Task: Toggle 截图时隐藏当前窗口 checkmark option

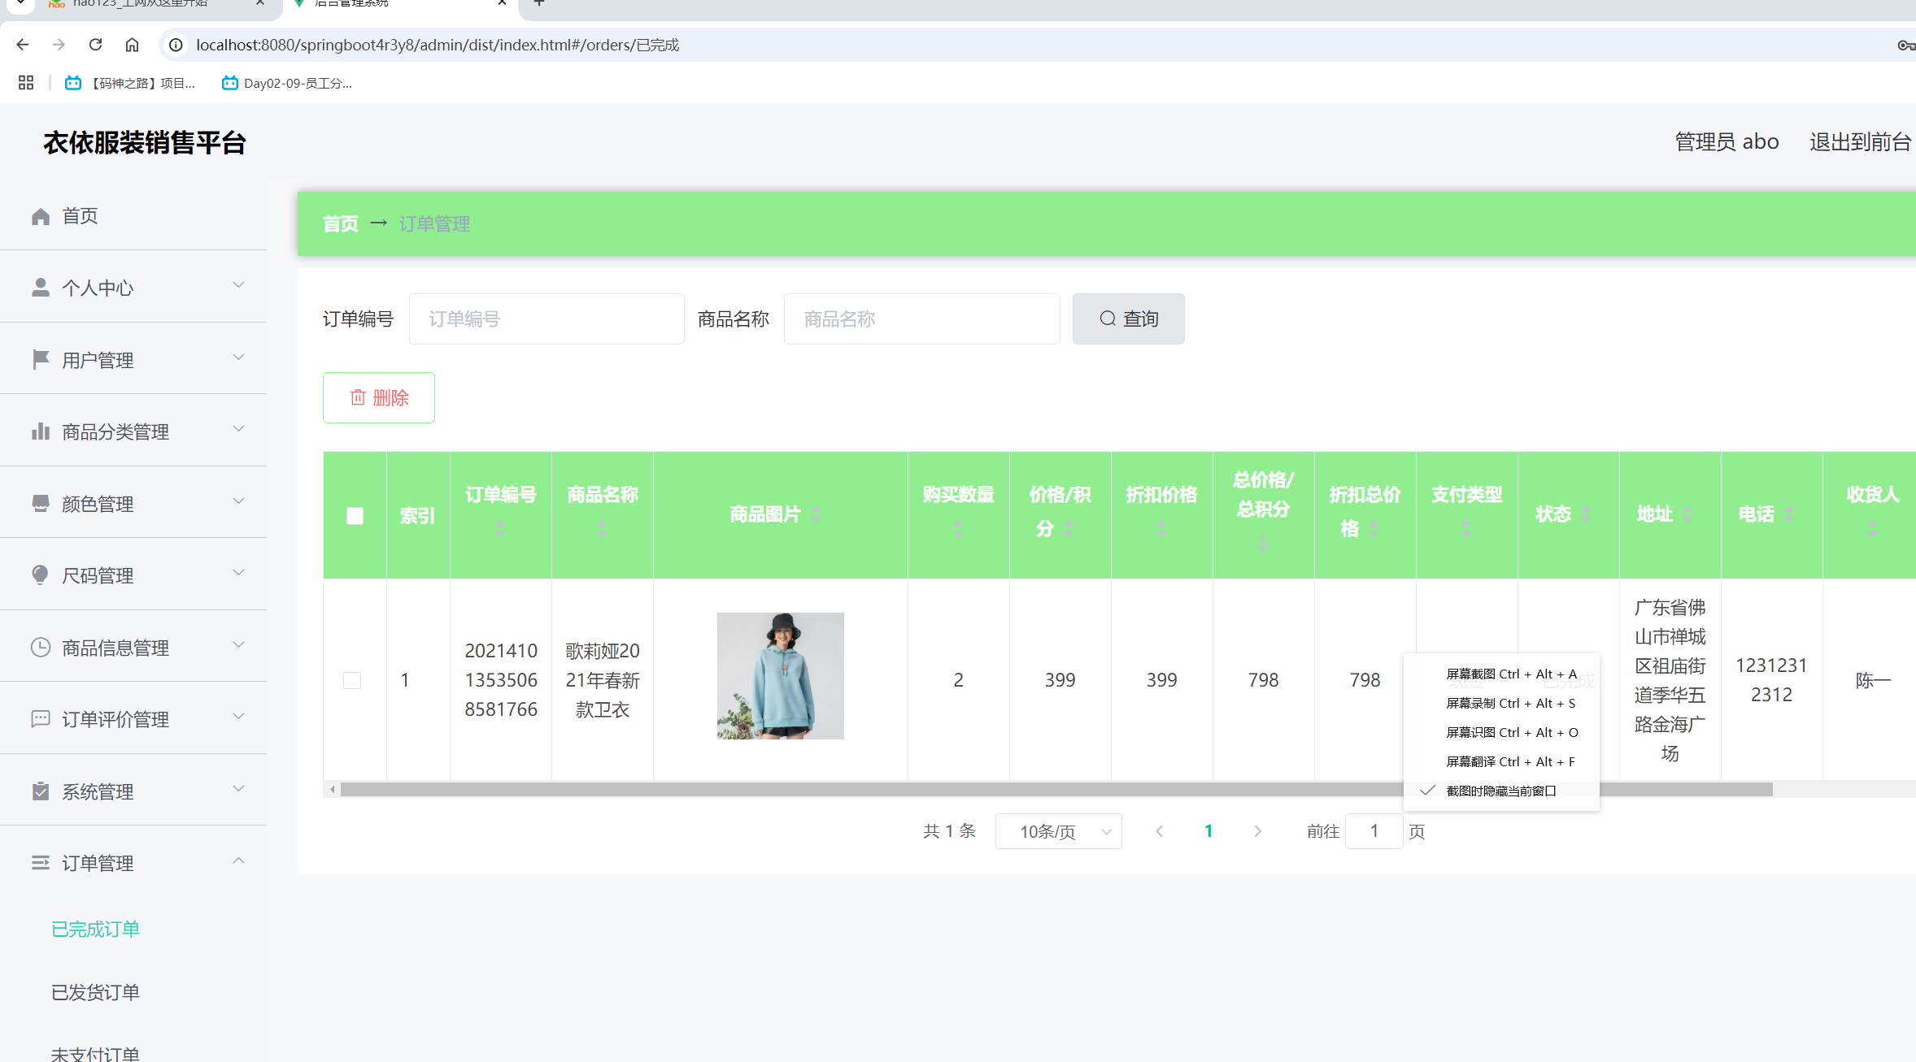Action: 1500,791
